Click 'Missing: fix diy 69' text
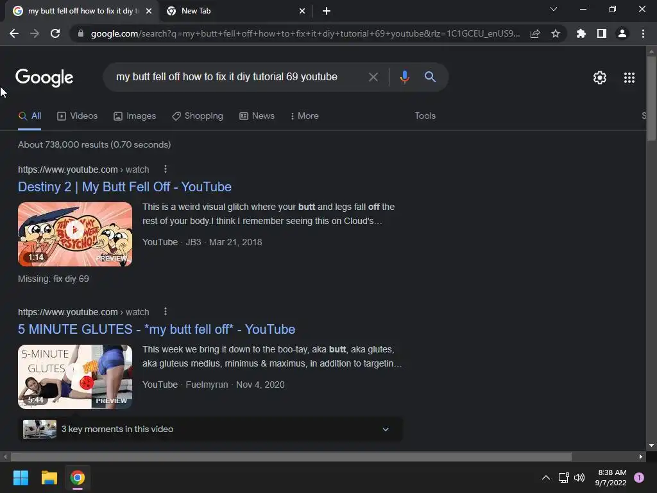 [x=53, y=279]
